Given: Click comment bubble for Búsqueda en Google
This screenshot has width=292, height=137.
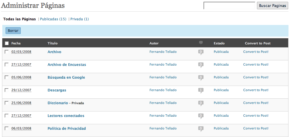Looking at the screenshot, I should tap(201, 77).
